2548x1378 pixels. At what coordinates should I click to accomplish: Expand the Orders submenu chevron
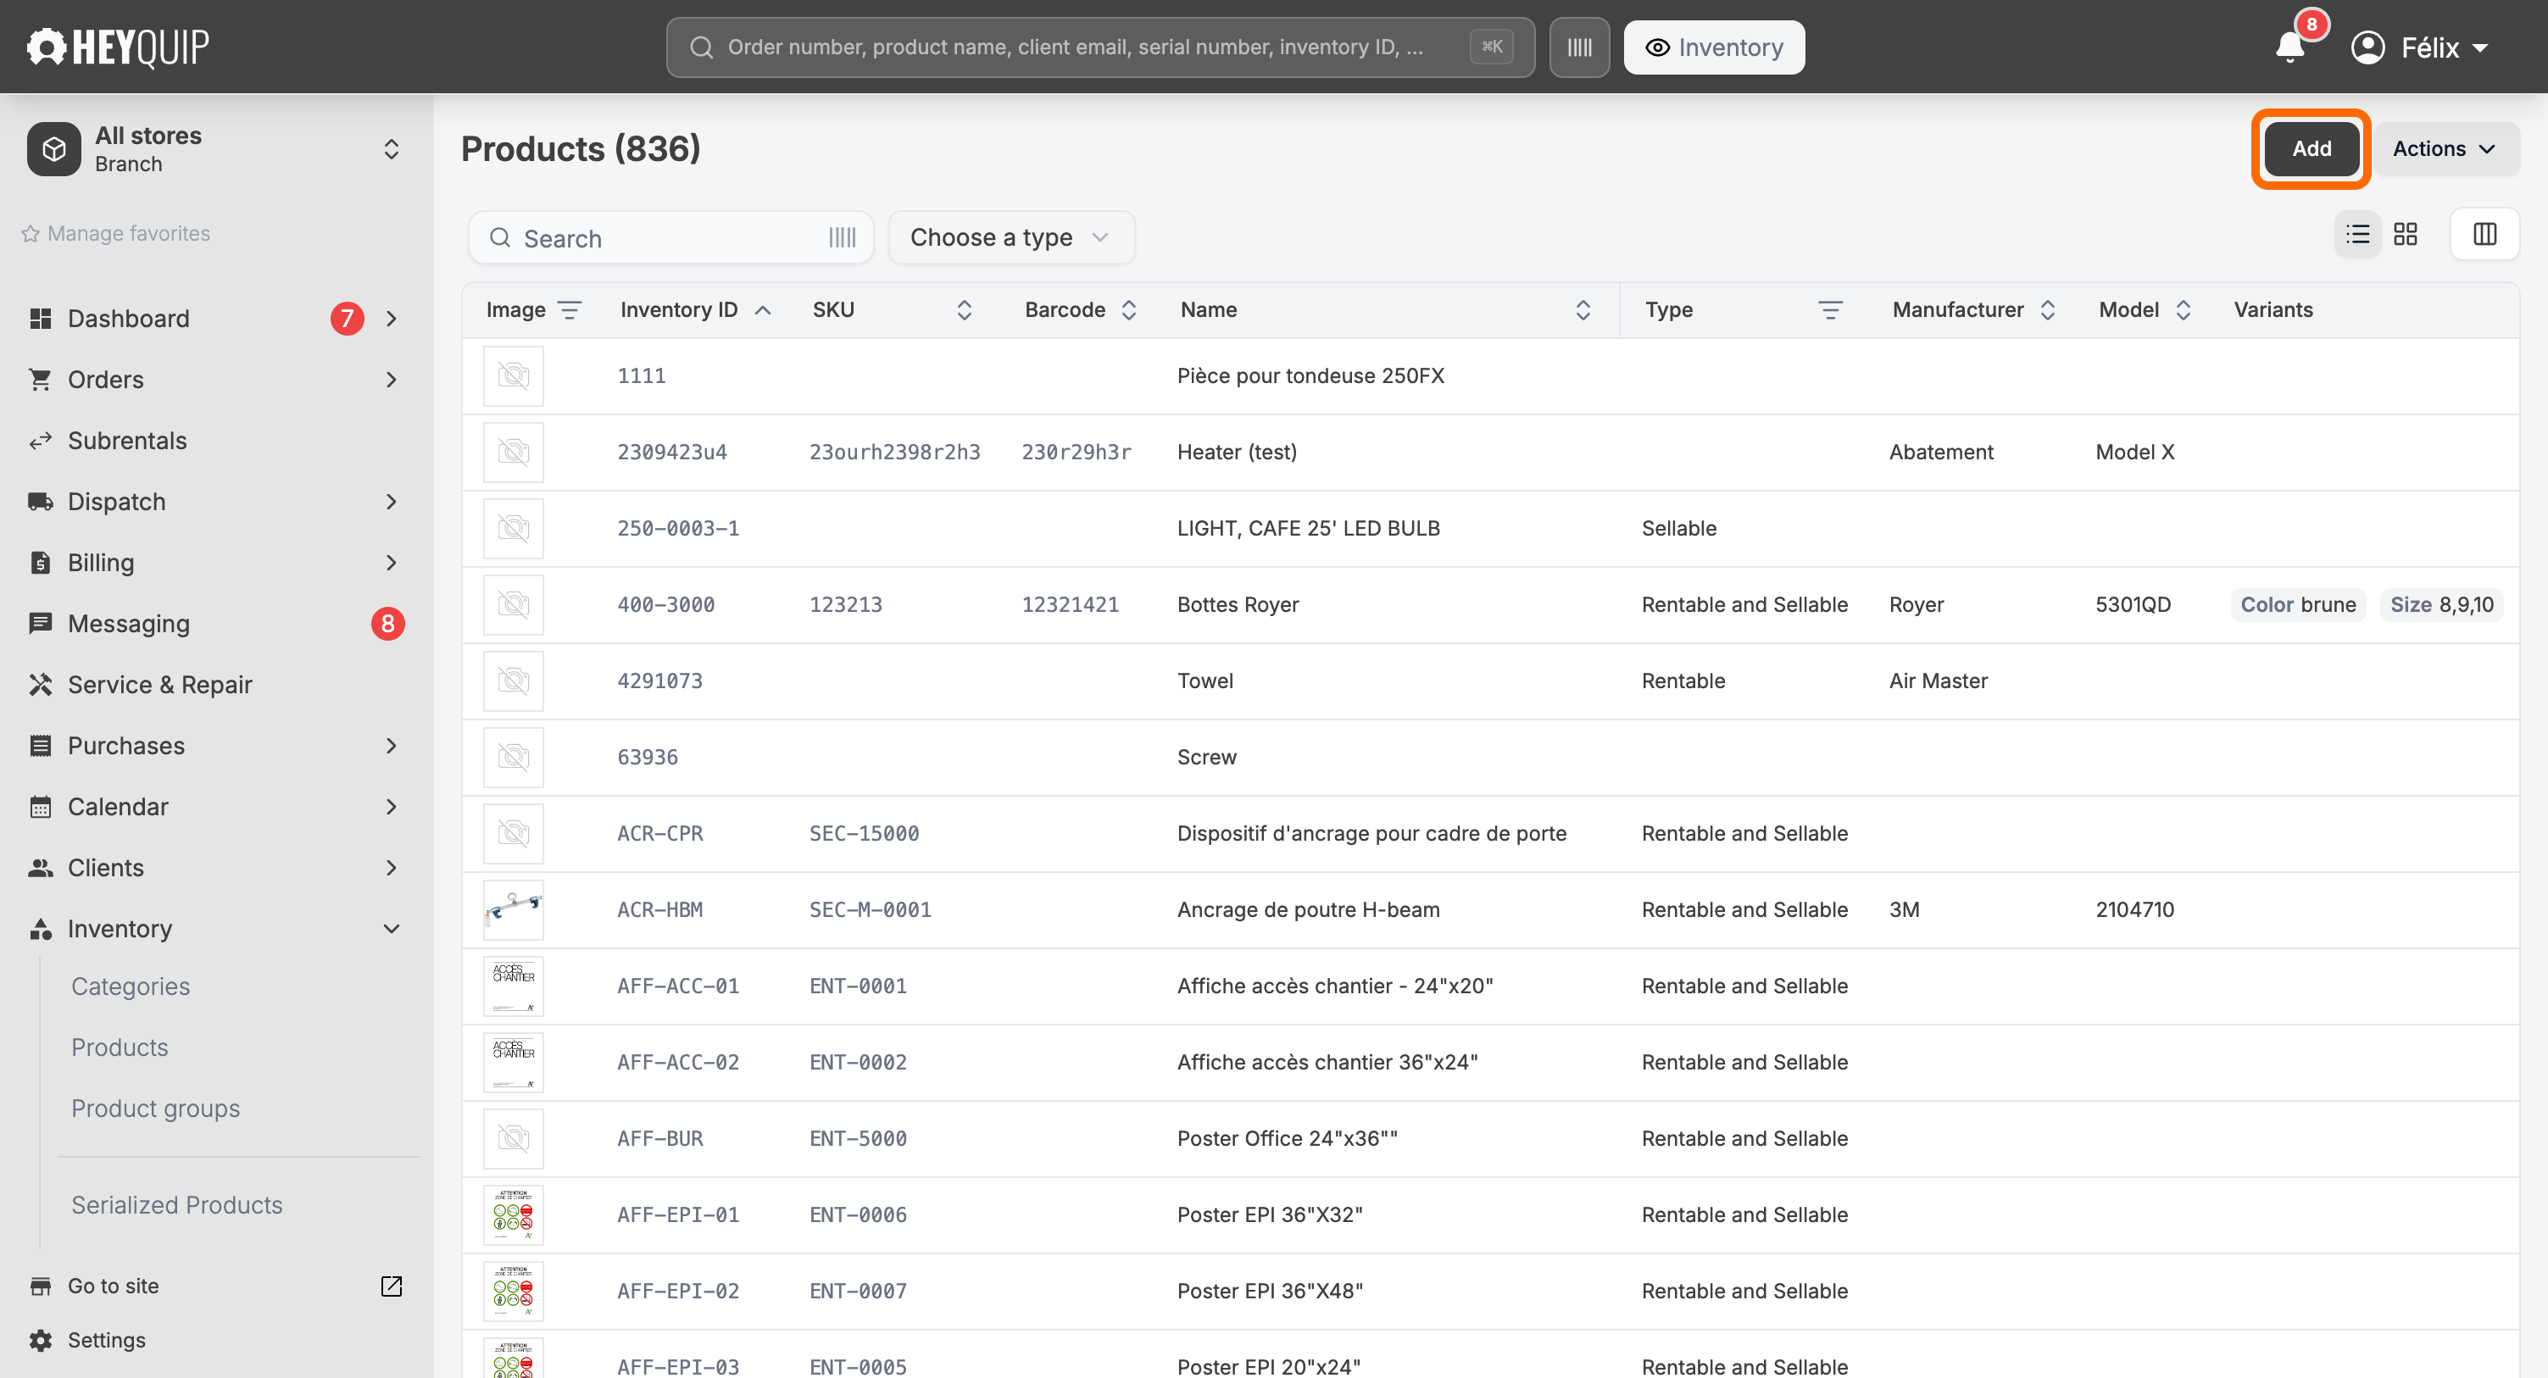(392, 380)
